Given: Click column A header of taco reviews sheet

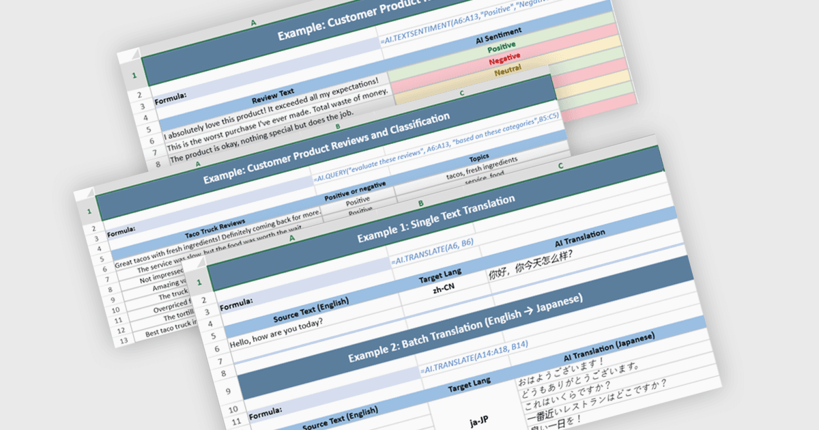Looking at the screenshot, I should tap(198, 164).
